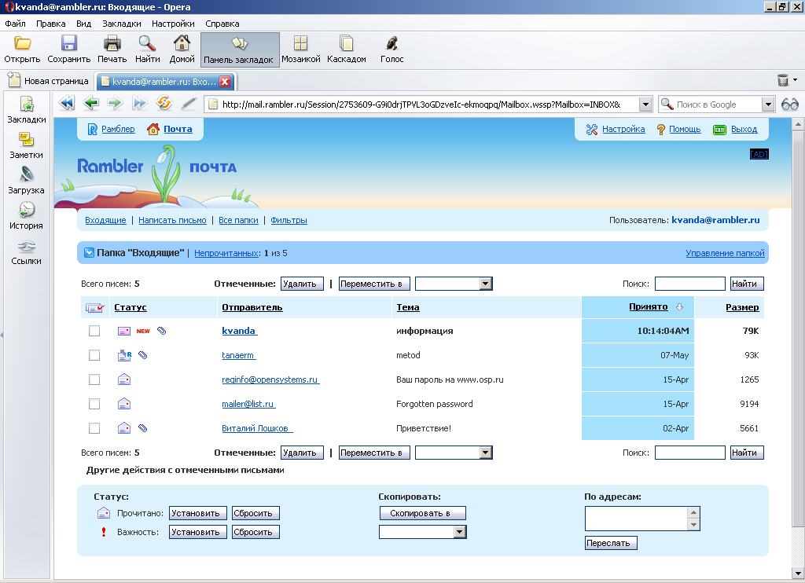This screenshot has width=805, height=583.
Task: Click the glasses view icon
Action: 790,104
